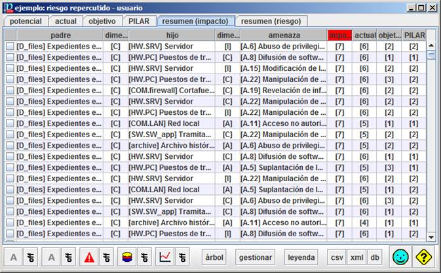Select the checkbox on the first COM.LAN Red local row
The height and width of the screenshot is (273, 441).
[x=10, y=123]
